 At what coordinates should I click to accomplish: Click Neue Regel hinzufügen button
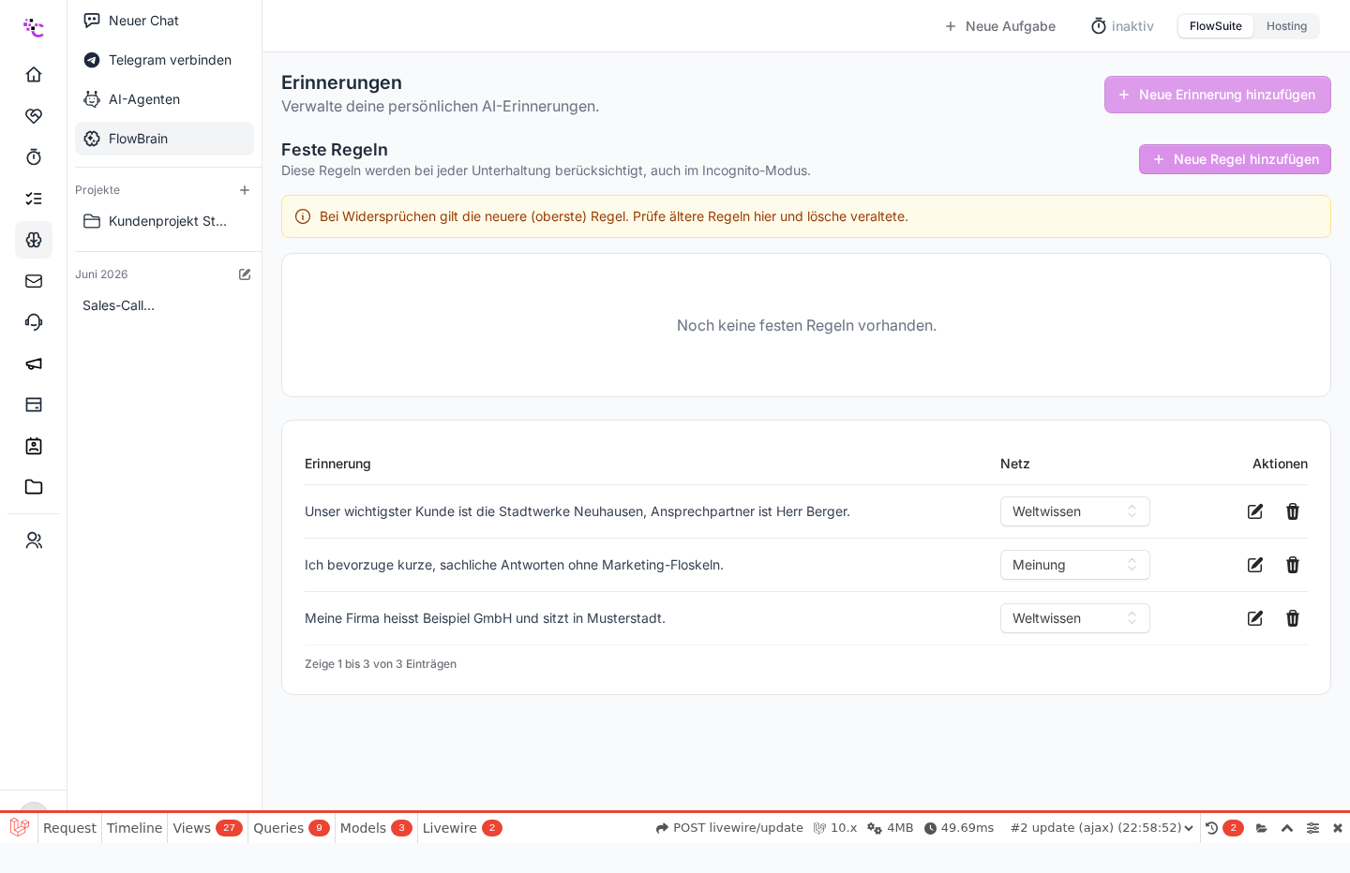pyautogui.click(x=1235, y=159)
